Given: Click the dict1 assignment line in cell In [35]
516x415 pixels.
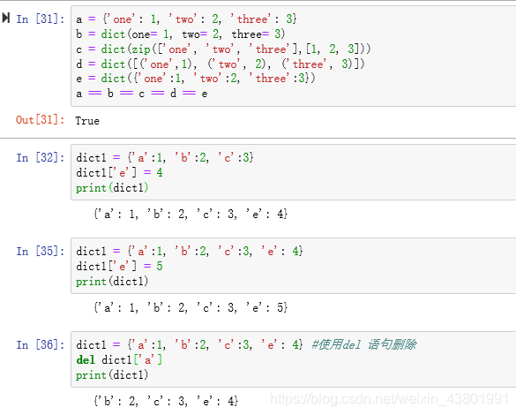Looking at the screenshot, I should click(x=190, y=251).
